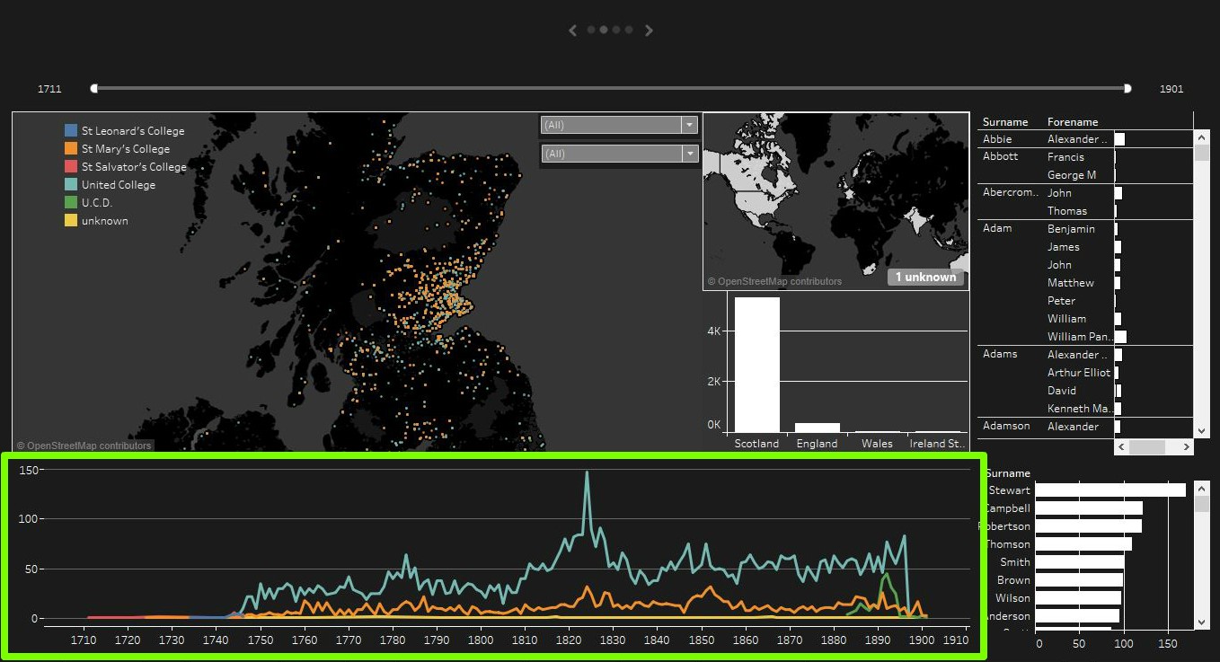Select the Scotland bar in country chart
Screen dimensions: 1220x662
[756, 365]
